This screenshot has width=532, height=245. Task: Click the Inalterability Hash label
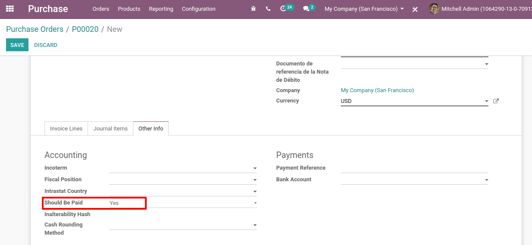point(67,214)
